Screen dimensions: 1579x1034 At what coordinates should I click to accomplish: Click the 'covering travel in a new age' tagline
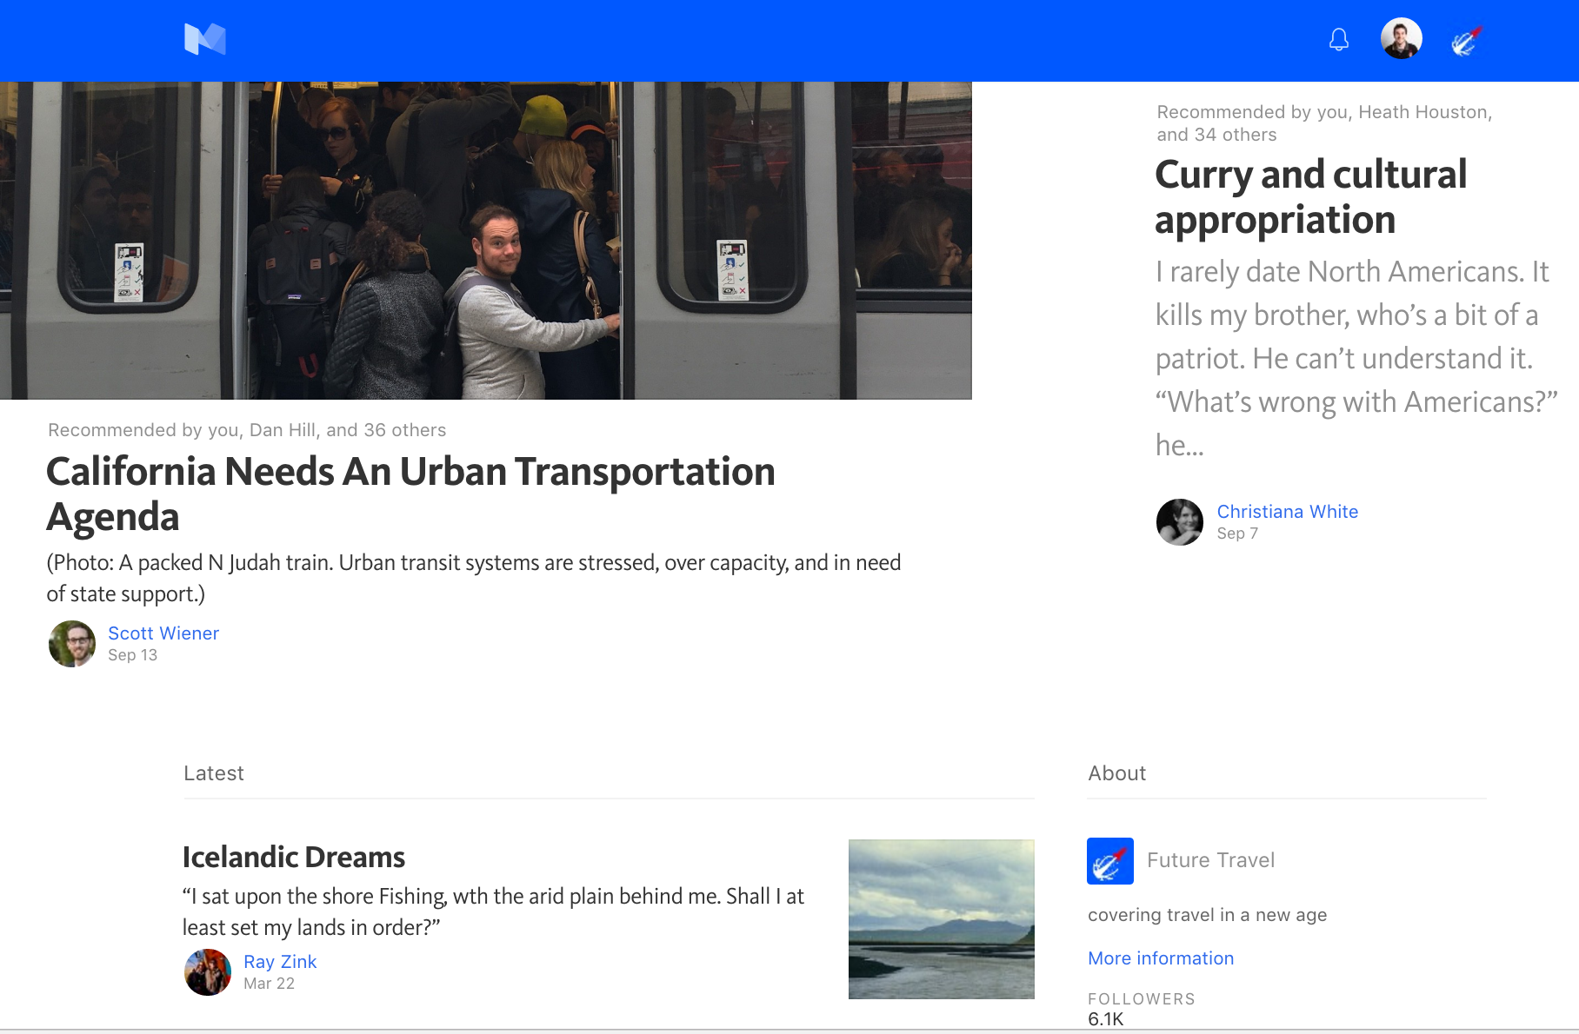pos(1207,915)
